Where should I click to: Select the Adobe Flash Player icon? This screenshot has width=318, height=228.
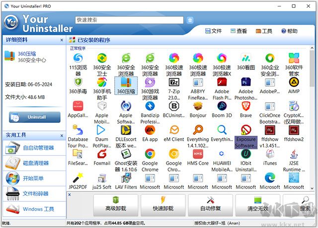coord(222,82)
